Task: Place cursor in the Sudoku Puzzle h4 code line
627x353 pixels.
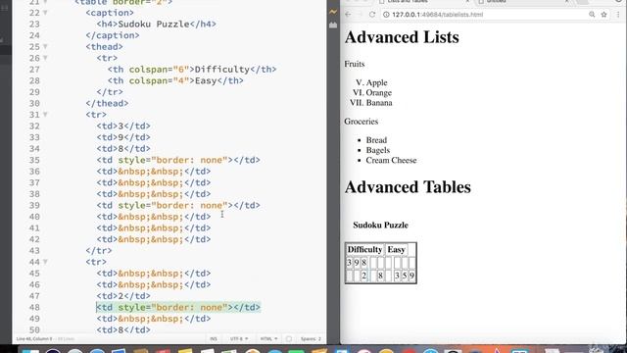Action: pos(157,24)
